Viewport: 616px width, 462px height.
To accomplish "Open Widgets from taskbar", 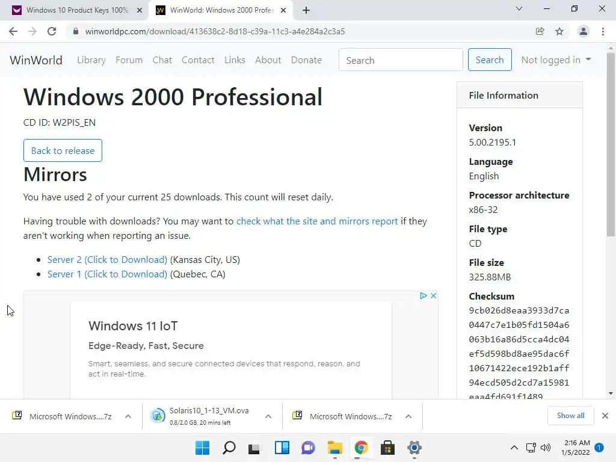I will click(x=282, y=448).
